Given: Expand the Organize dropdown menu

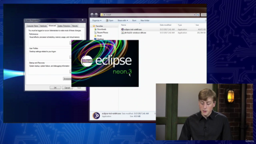Looking at the screenshot, I should 97,20.
